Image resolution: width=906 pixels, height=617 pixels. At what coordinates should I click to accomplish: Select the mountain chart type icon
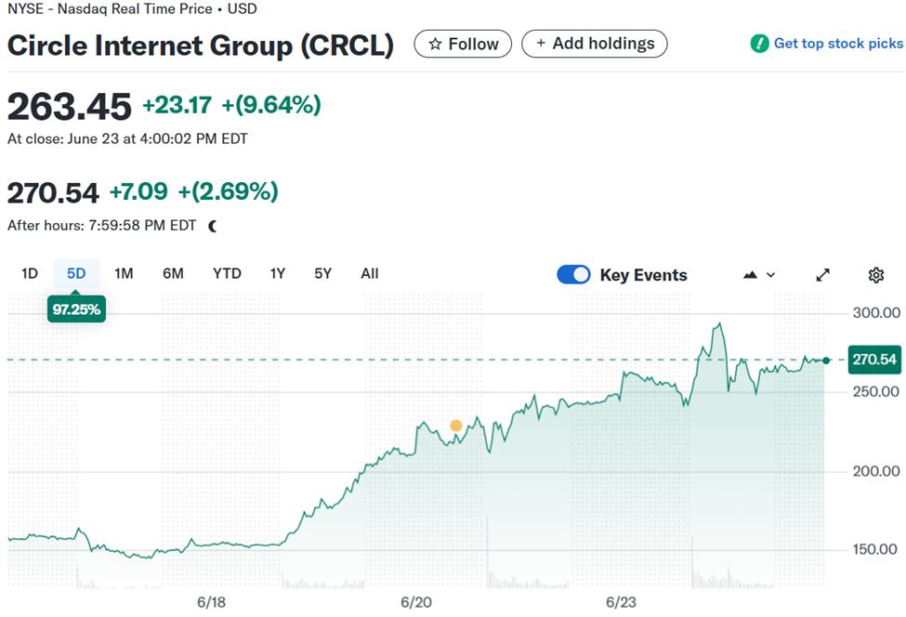[x=749, y=274]
